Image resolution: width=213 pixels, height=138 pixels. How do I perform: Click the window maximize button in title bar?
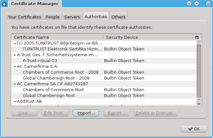[x=196, y=4]
